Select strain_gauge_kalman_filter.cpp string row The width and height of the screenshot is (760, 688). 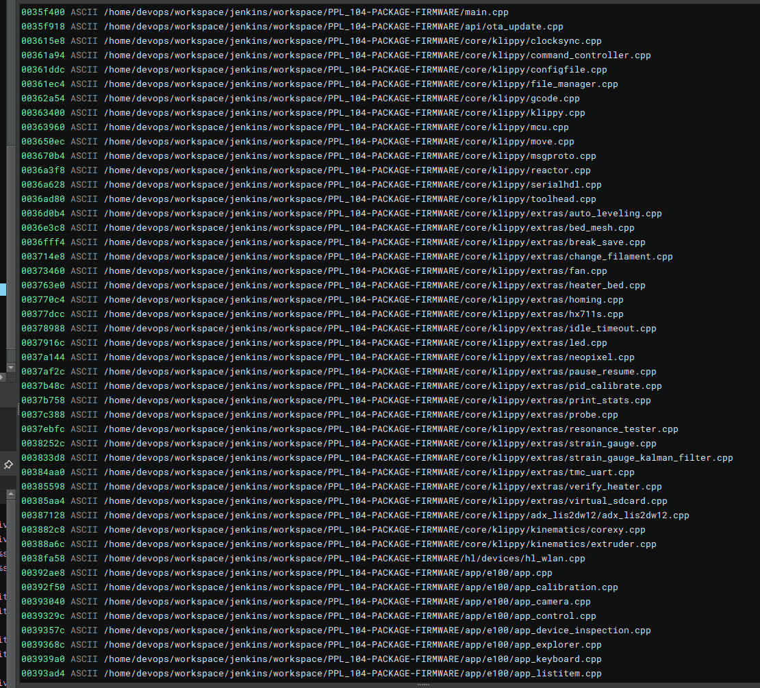tap(418, 458)
